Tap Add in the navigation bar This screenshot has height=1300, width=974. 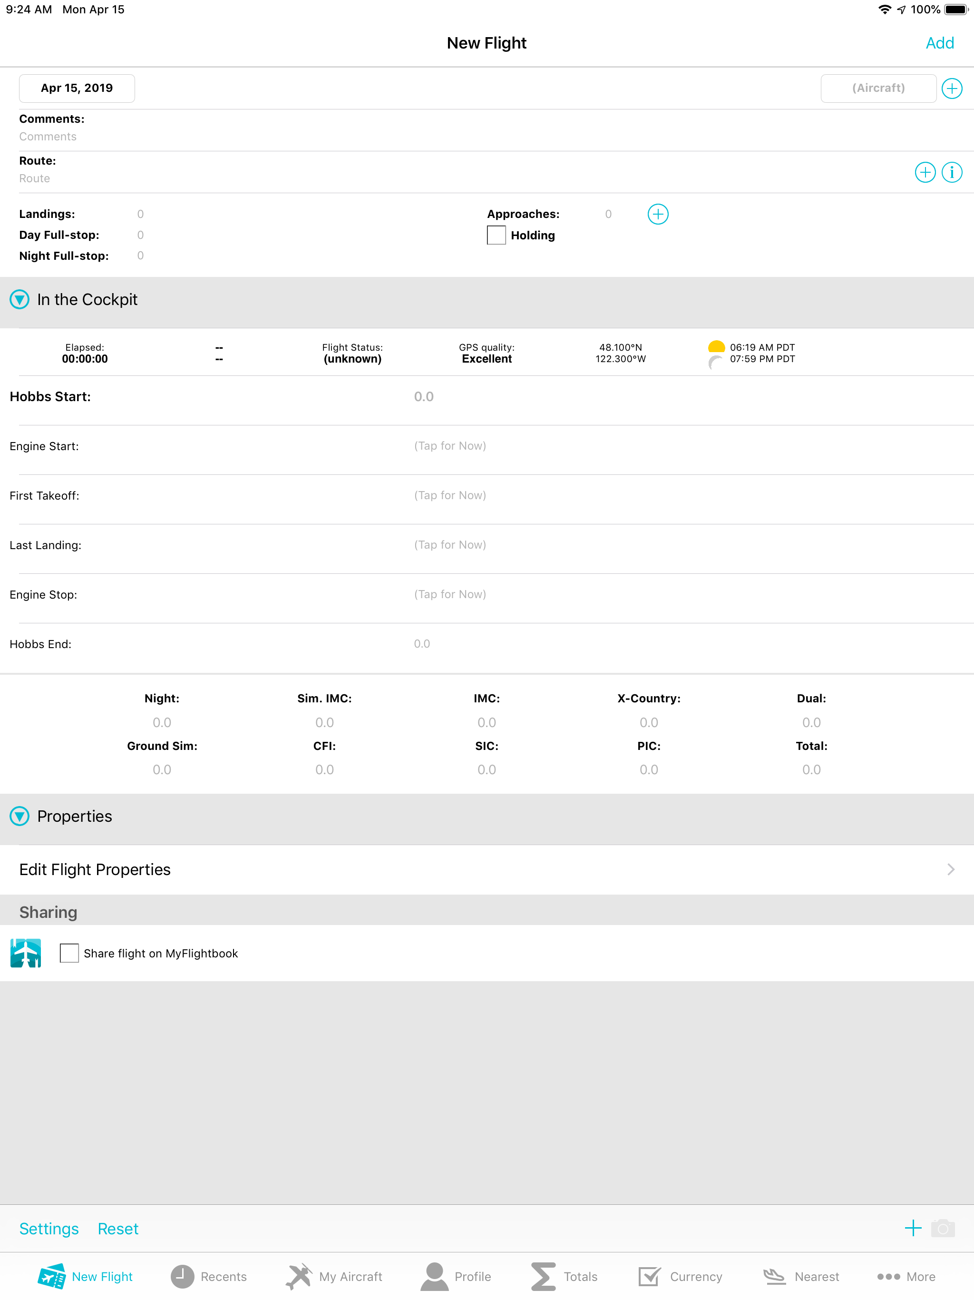[939, 43]
